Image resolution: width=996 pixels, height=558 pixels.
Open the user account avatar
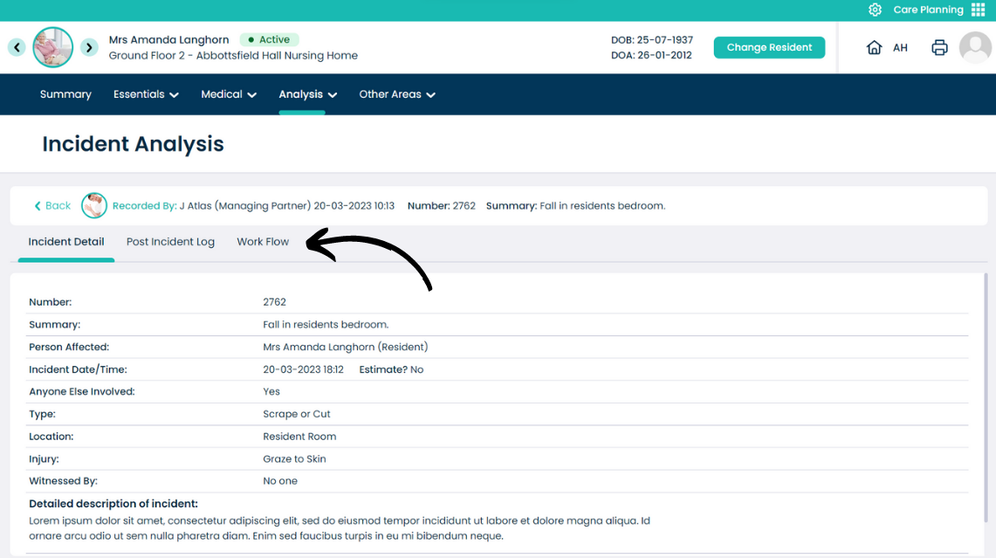975,48
